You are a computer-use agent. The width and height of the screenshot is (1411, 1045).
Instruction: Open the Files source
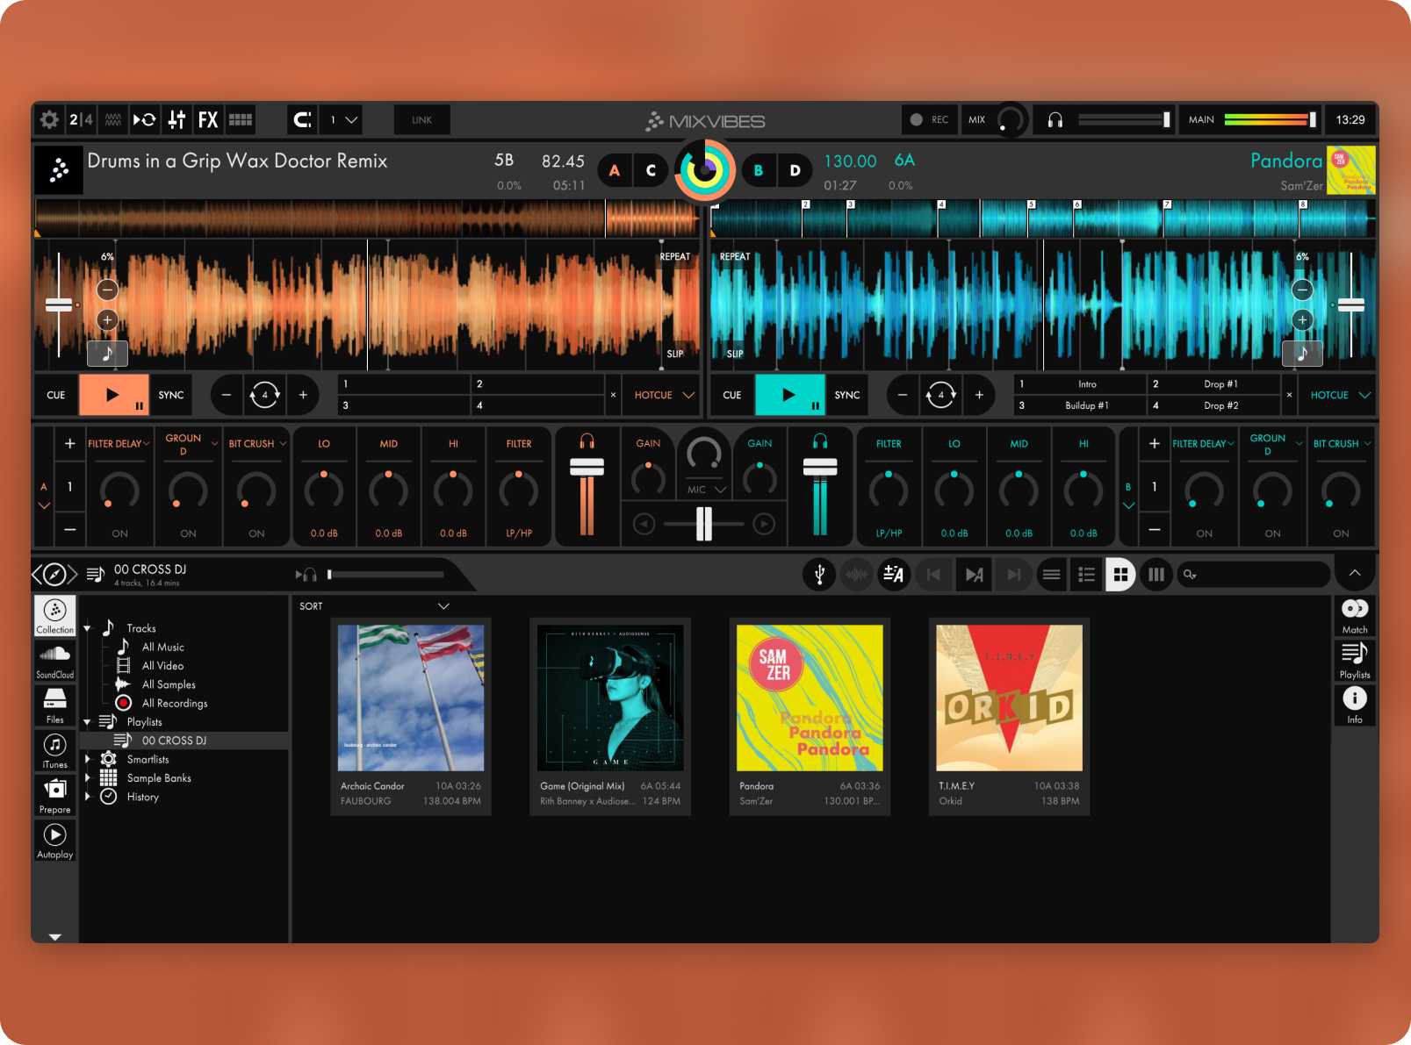[54, 705]
